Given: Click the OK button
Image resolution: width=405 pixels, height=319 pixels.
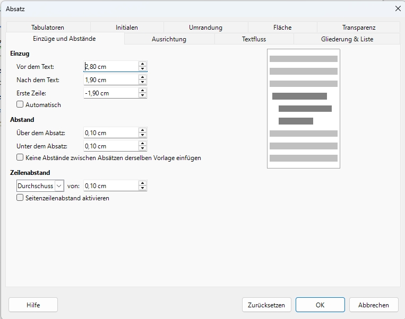Looking at the screenshot, I should 320,305.
